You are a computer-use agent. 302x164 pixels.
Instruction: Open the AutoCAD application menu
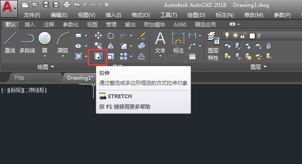click(x=9, y=9)
